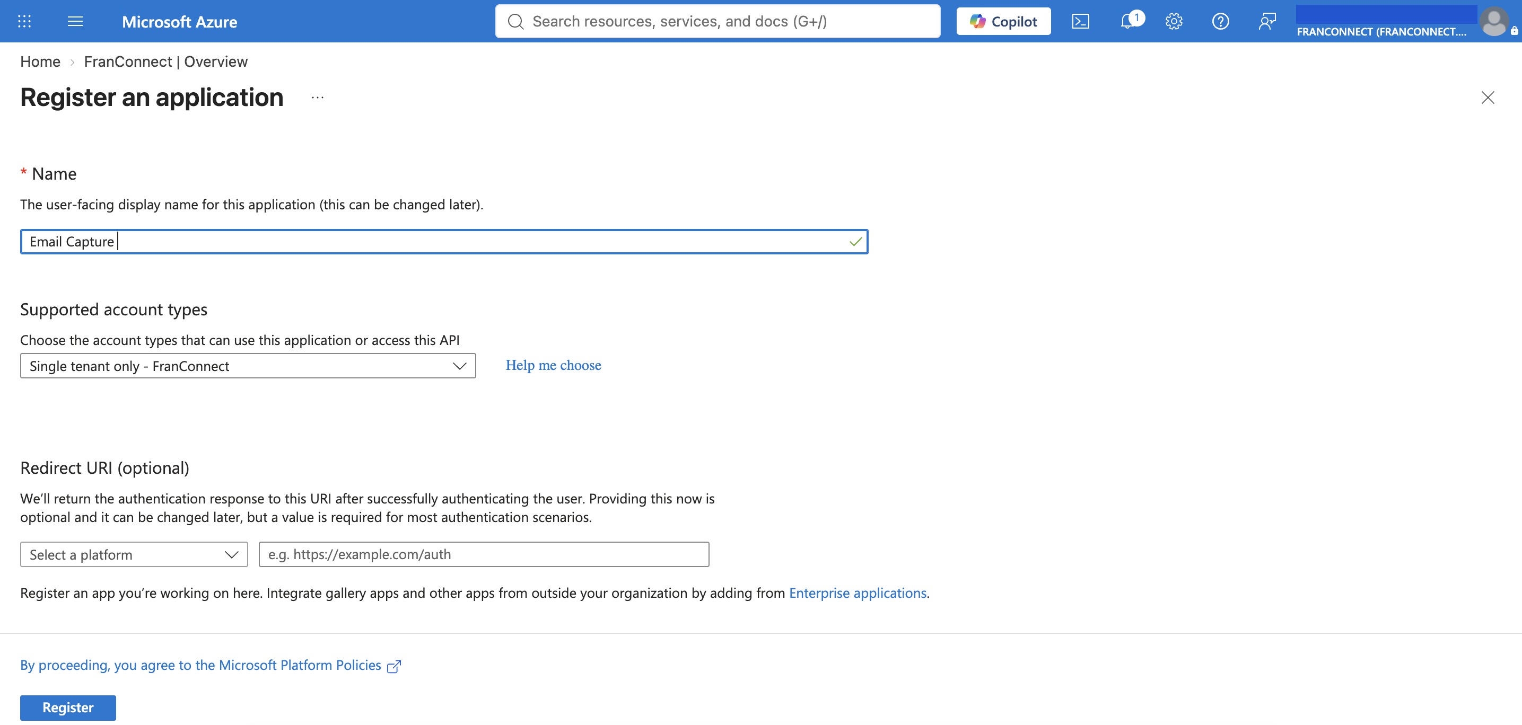Open the portal hamburger menu
Image resolution: width=1522 pixels, height=725 pixels.
click(x=75, y=22)
